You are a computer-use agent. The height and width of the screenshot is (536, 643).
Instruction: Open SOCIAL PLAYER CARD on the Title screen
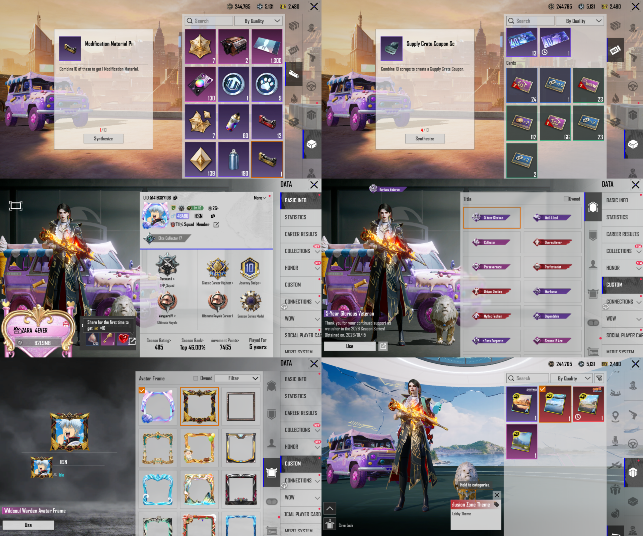point(622,335)
